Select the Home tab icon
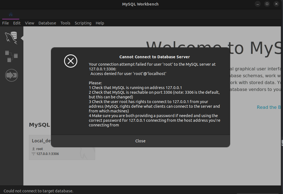The height and width of the screenshot is (194, 283). pyautogui.click(x=11, y=14)
